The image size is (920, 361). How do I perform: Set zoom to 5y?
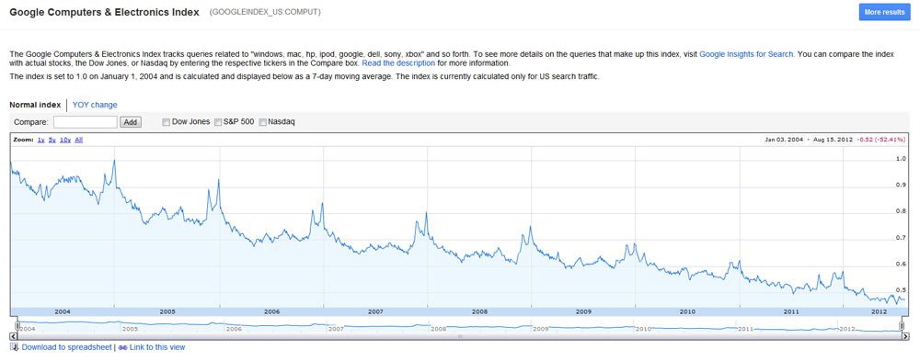(52, 140)
